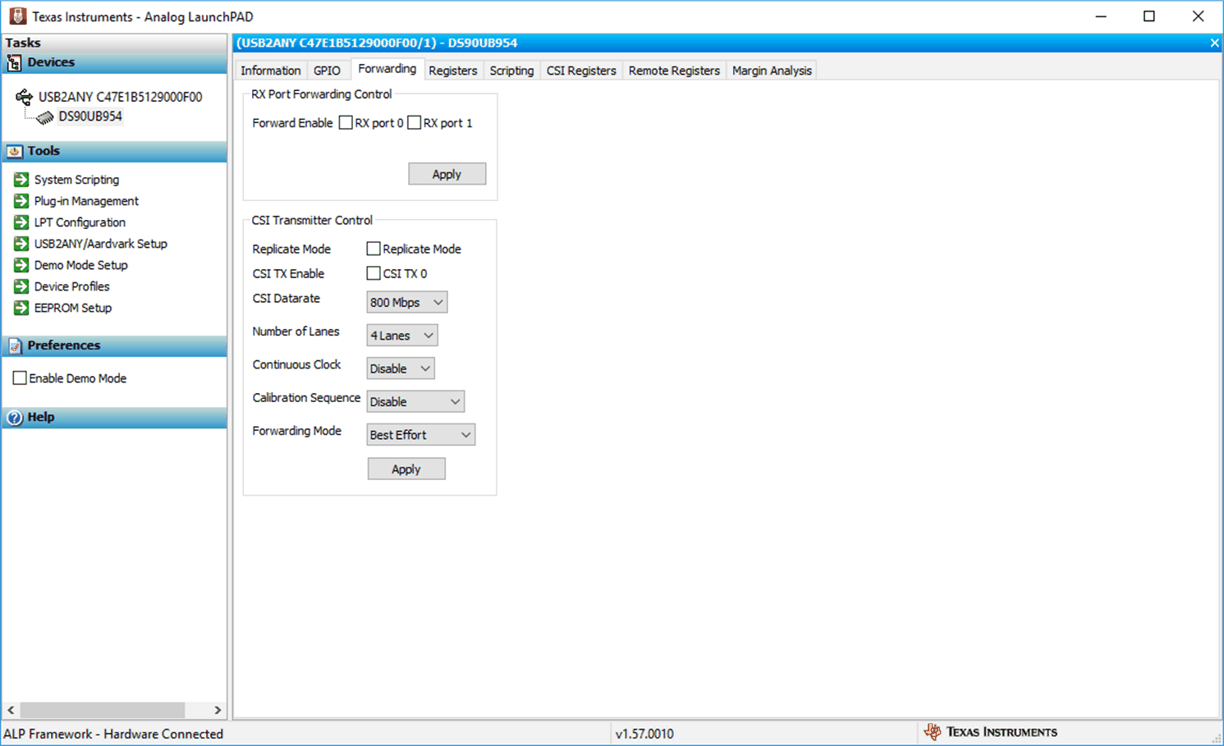Apply the RX Port Forwarding settings

447,173
